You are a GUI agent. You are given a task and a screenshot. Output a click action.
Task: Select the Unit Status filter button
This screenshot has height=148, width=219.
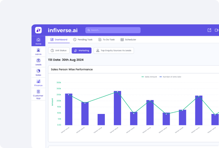click(59, 51)
